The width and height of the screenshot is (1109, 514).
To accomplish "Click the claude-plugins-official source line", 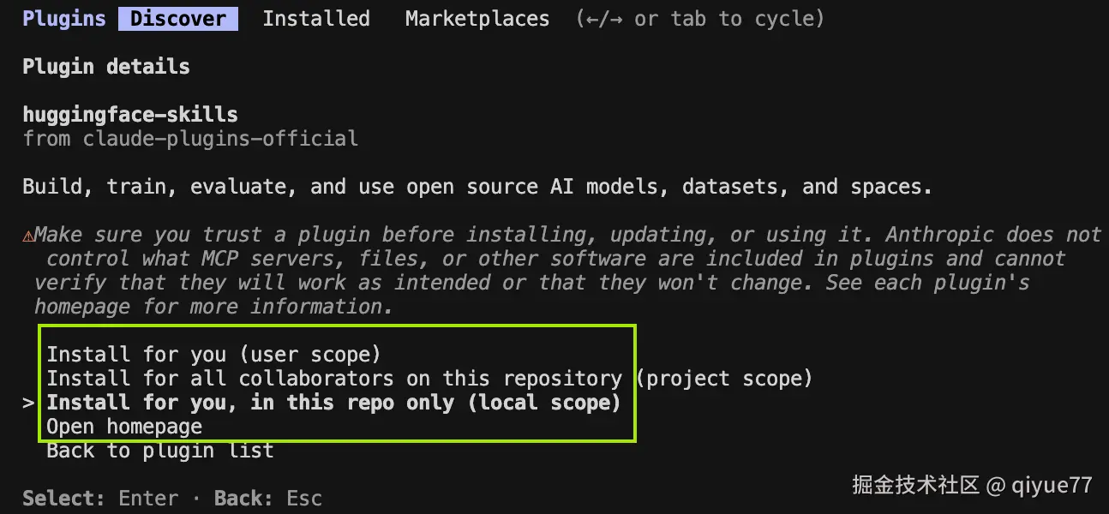I will (x=190, y=139).
